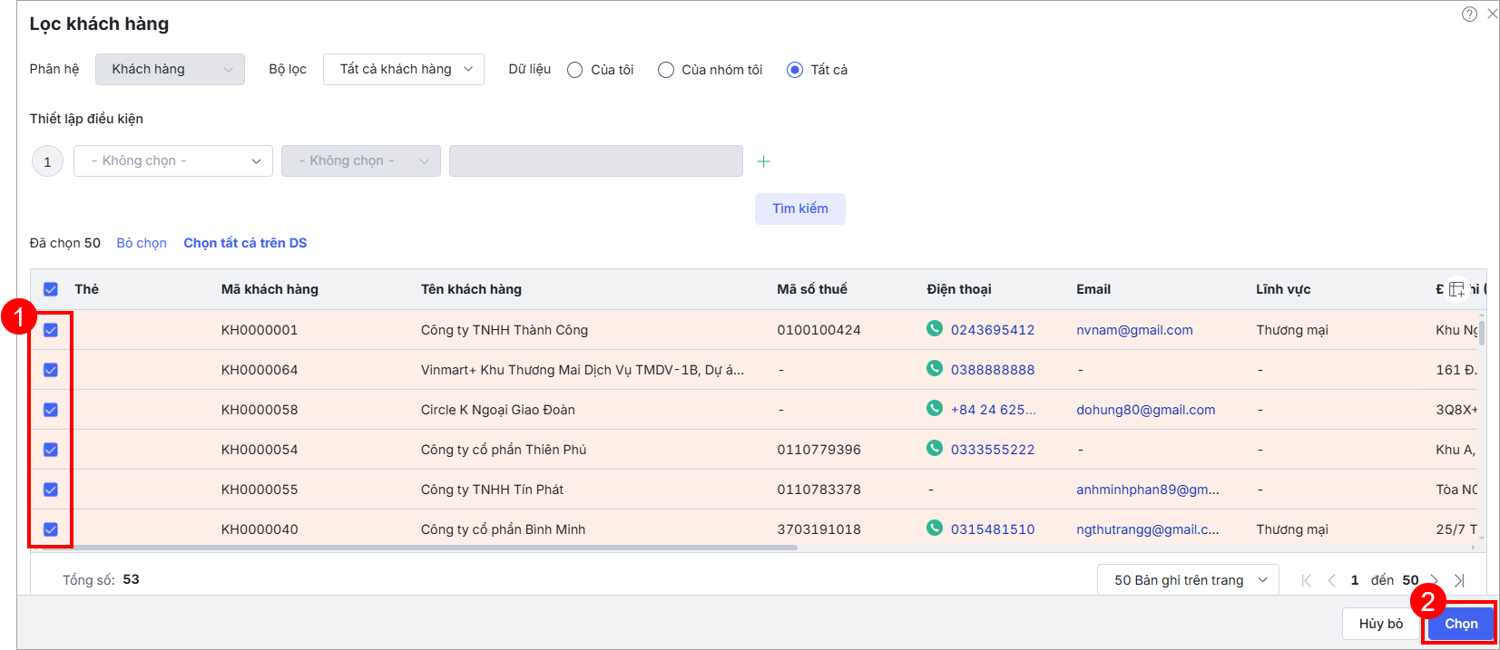Click phone icon for Công ty TNHH Thành Công
Viewport: 1500px width, 650px height.
[934, 329]
